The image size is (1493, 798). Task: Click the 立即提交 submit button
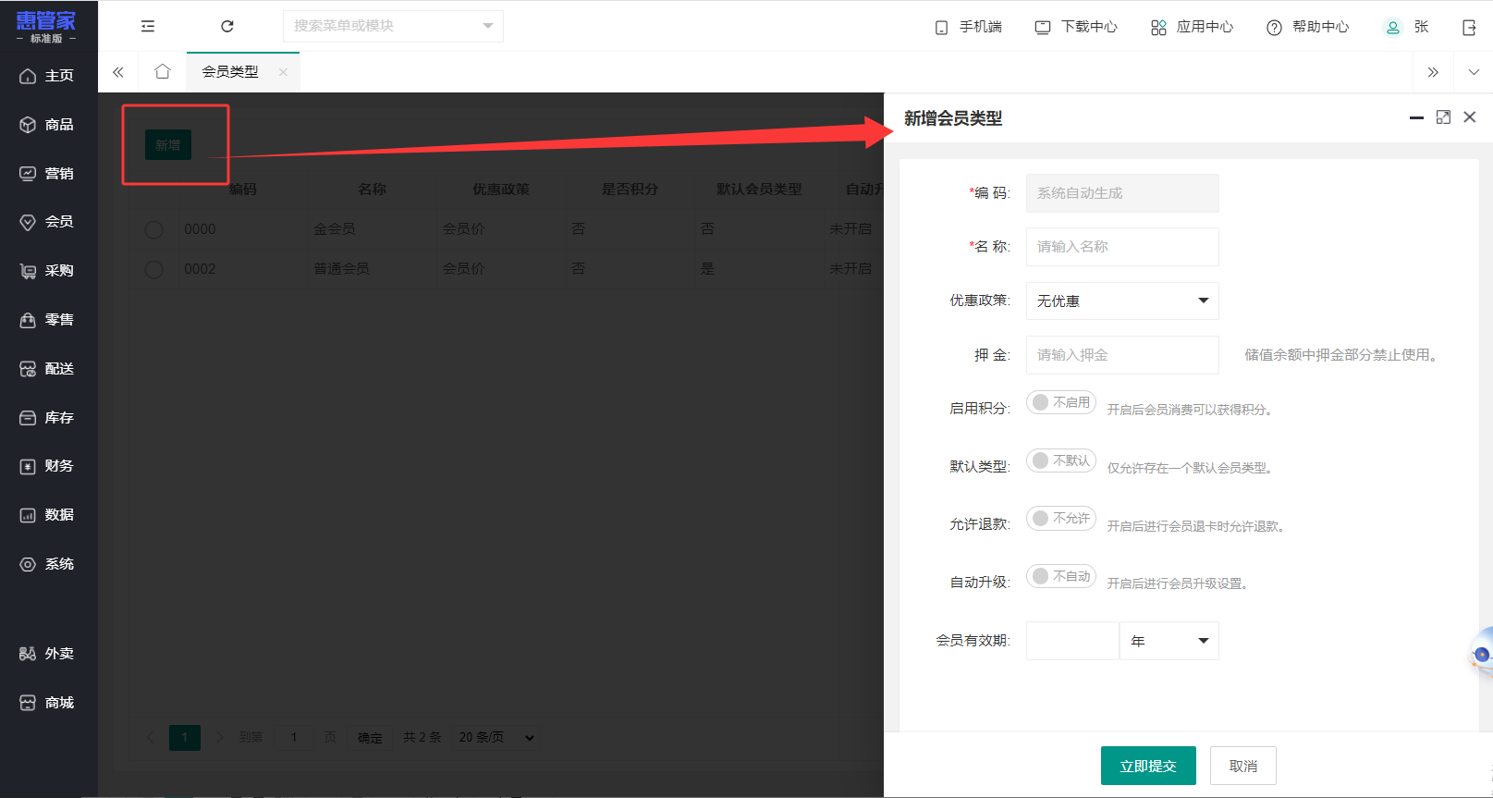coord(1148,766)
